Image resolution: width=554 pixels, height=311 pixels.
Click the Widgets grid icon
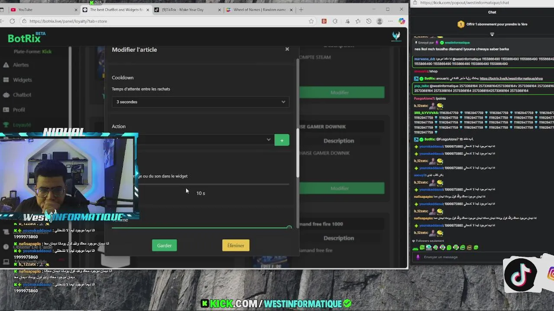[6, 80]
